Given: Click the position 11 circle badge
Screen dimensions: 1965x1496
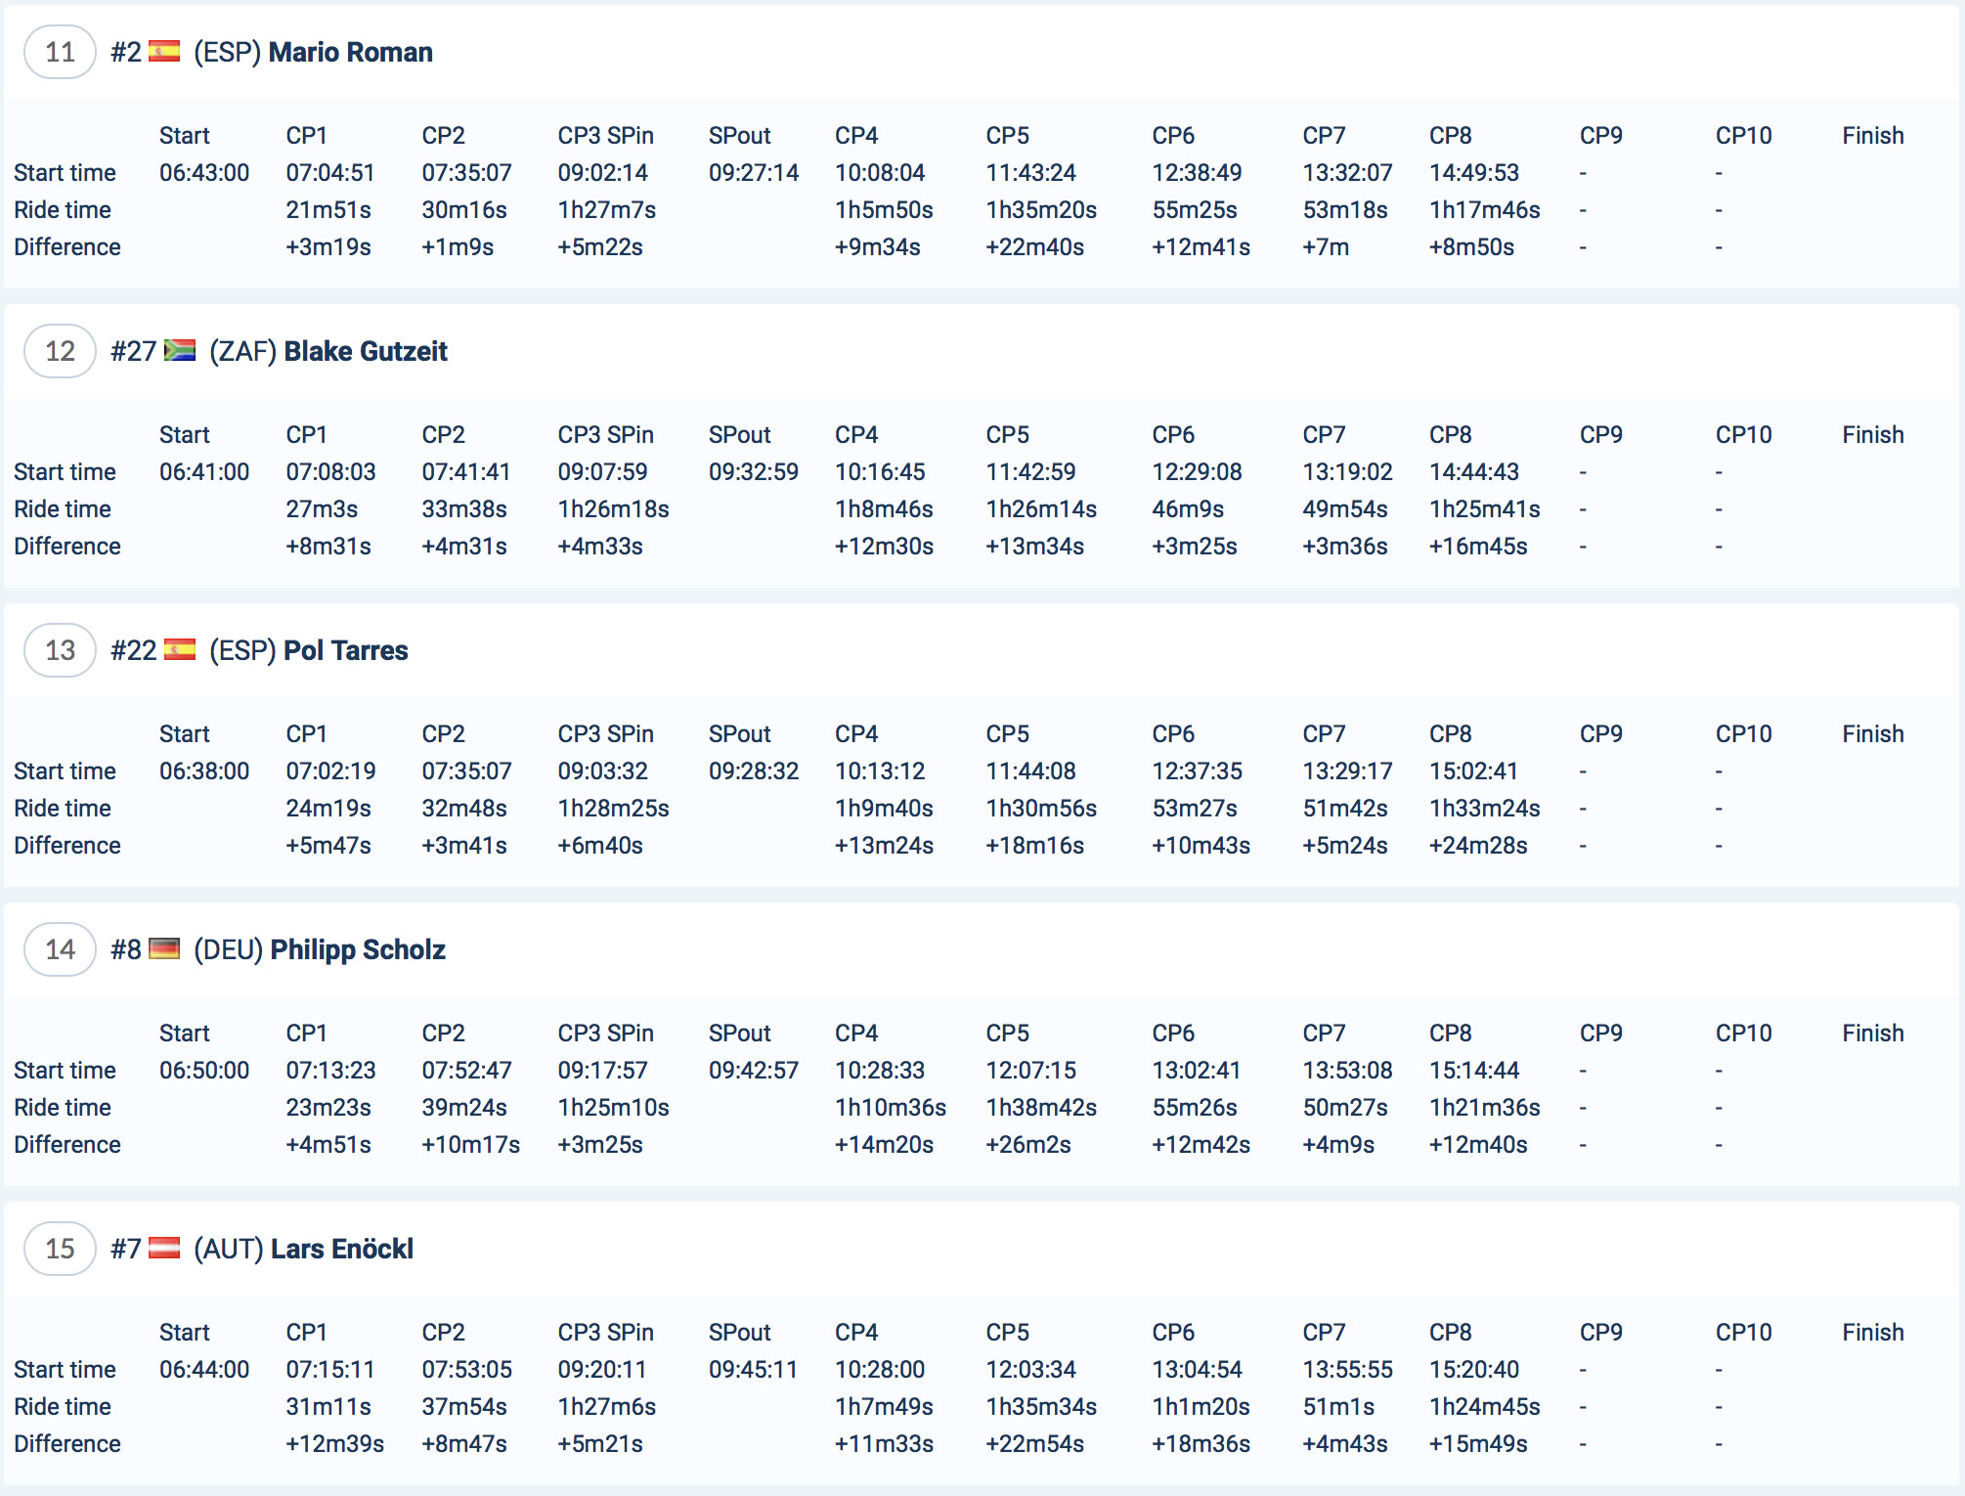Looking at the screenshot, I should 60,52.
